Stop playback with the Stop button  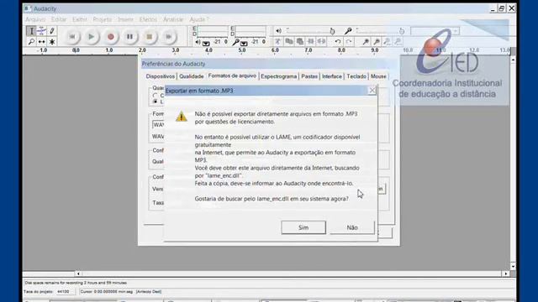150,36
